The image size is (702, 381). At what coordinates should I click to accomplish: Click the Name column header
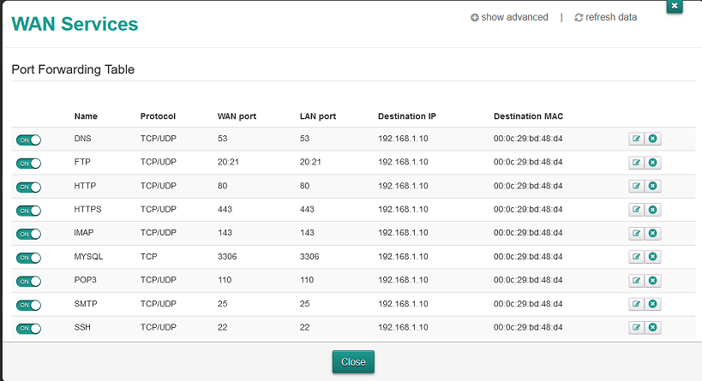86,116
